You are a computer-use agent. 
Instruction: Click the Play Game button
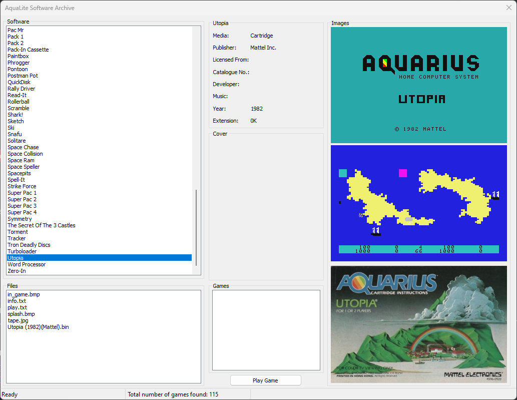(x=265, y=380)
